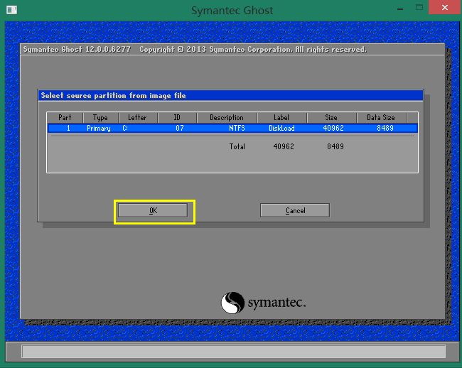Select the 40962 size value in partition row
The width and height of the screenshot is (462, 368).
tap(333, 128)
